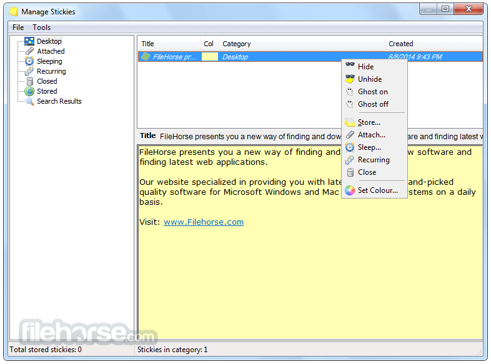Click the Search Results magnifier icon
The image size is (491, 364).
29,101
